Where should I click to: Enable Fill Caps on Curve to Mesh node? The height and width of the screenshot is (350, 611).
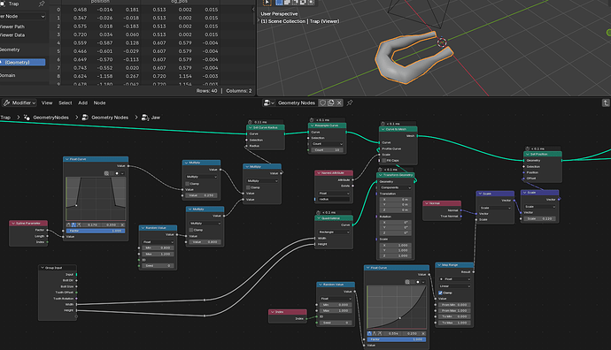pyautogui.click(x=384, y=160)
